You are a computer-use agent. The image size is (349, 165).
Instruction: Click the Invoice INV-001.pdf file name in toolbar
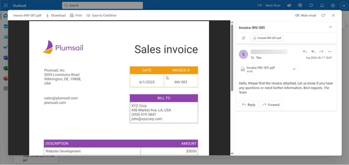pyautogui.click(x=27, y=15)
